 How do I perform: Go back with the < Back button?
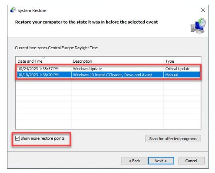pos(134,161)
